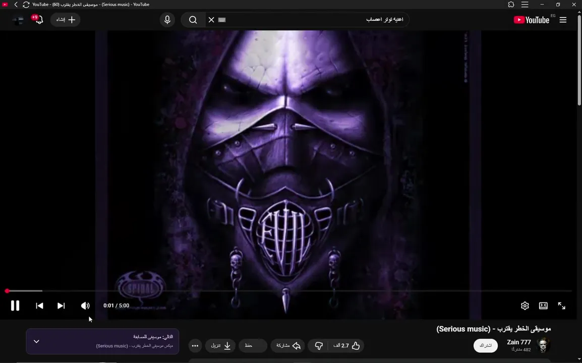The height and width of the screenshot is (363, 582).
Task: Open the extensions puzzle icon
Action: coord(511,5)
